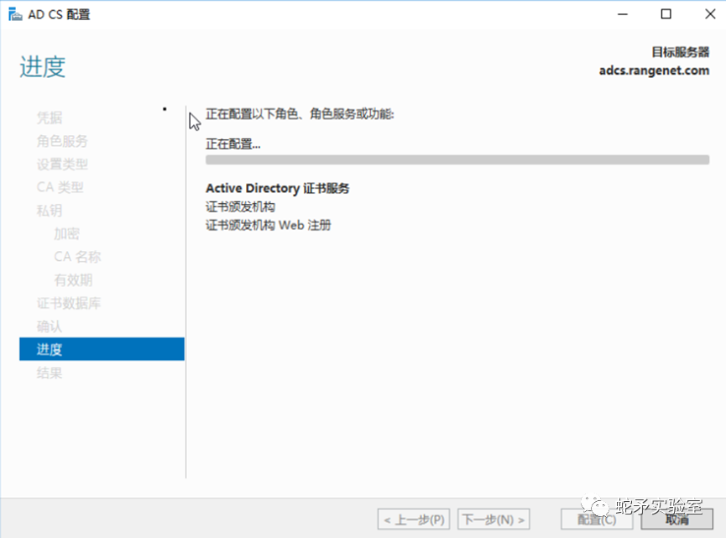The height and width of the screenshot is (538, 726).
Task: Click the 正在配置以下角色 description line
Action: point(300,114)
